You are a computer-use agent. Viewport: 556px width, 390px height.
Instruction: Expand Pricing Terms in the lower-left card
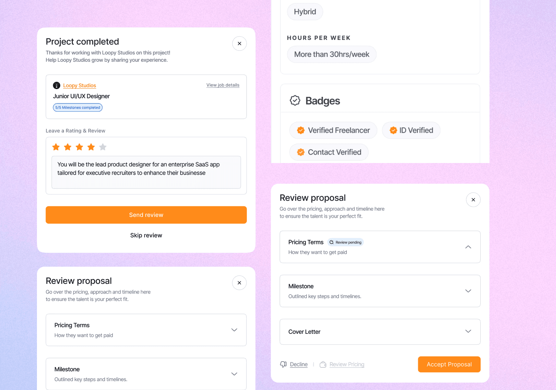point(234,330)
